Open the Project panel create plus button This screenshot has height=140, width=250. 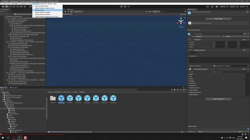tap(2, 90)
